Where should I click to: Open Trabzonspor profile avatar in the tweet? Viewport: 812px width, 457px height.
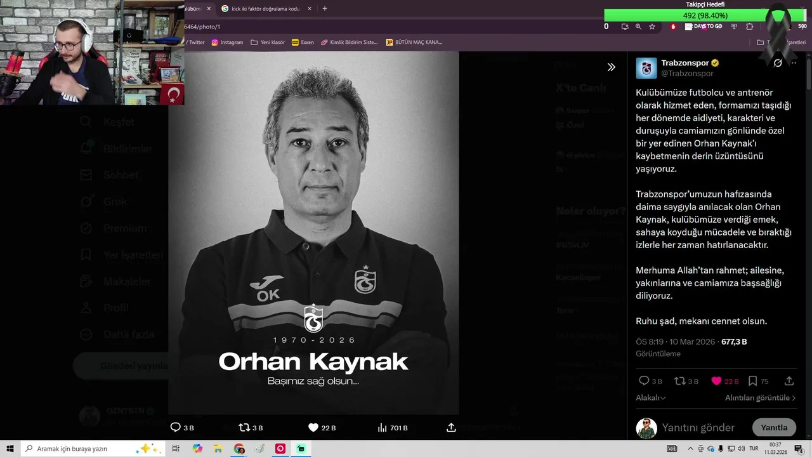646,68
